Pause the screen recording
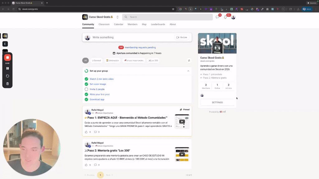The height and width of the screenshot is (179, 319). pyautogui.click(x=7, y=68)
